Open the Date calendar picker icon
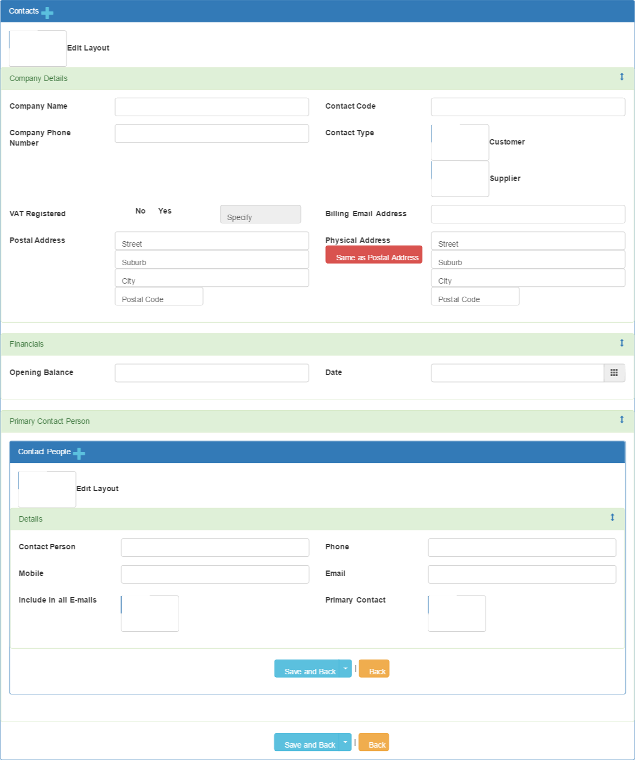Screen dimensions: 635x771 pos(614,373)
